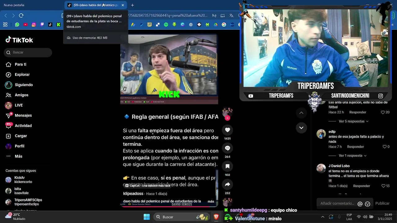
Task: Click the TikTok search field
Action: pyautogui.click(x=28, y=52)
